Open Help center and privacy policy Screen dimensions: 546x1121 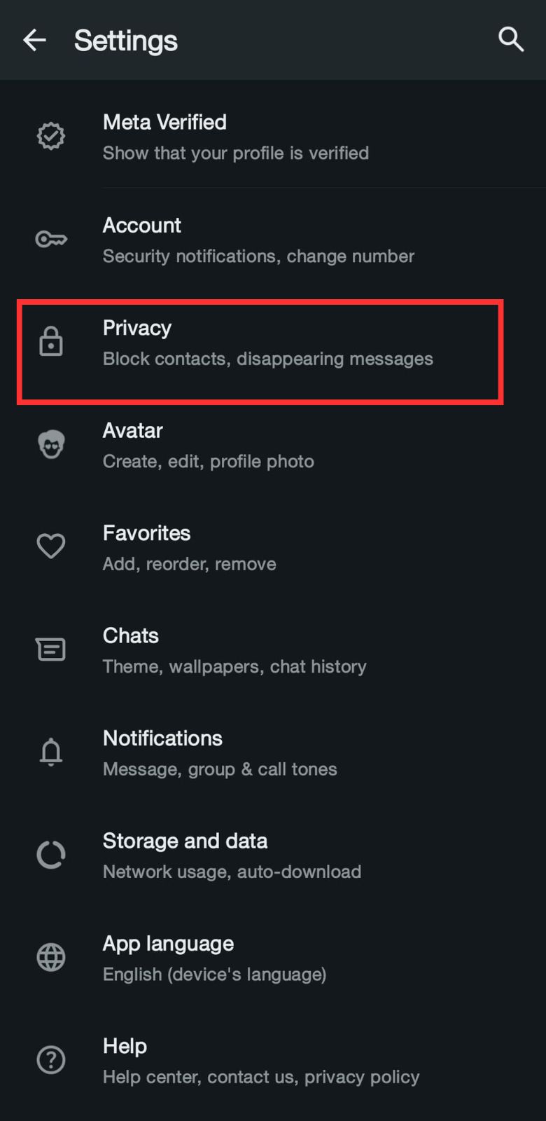(273, 1061)
